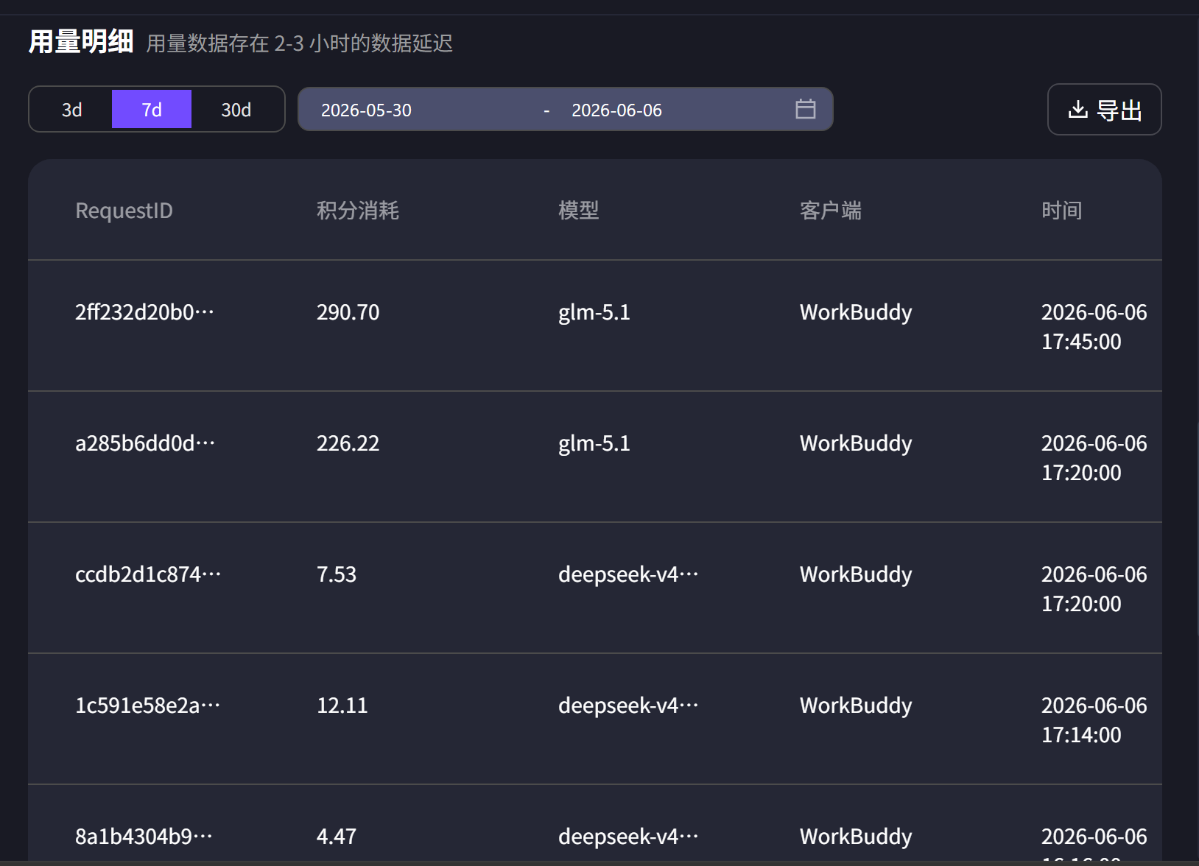The image size is (1199, 866).
Task: Select request ID 1c591e58e2a…
Action: point(147,705)
